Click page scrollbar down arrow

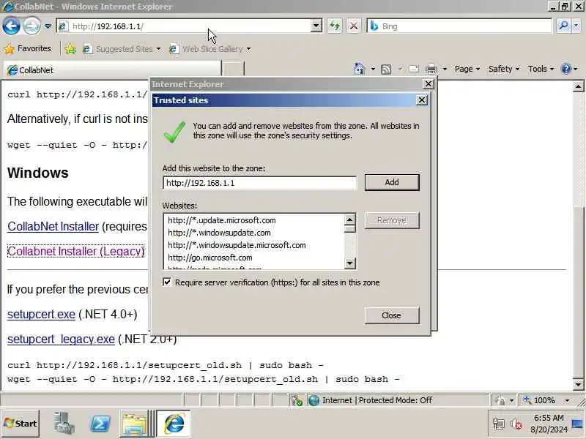point(578,384)
